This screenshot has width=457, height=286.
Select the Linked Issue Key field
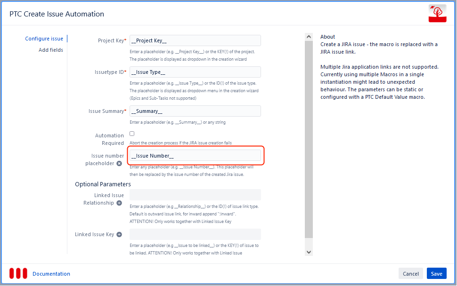pos(195,234)
